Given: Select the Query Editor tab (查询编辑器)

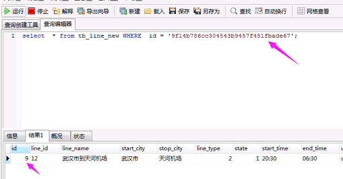Looking at the screenshot, I should click(58, 24).
